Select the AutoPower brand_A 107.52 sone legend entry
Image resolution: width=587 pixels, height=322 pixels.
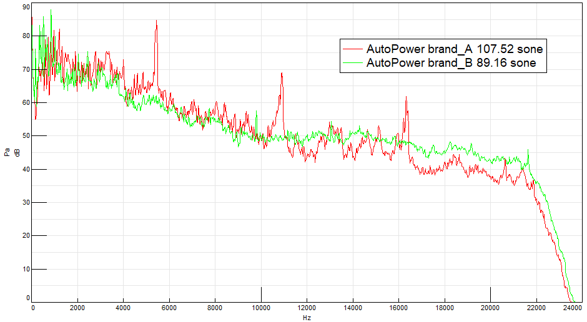pyautogui.click(x=454, y=49)
